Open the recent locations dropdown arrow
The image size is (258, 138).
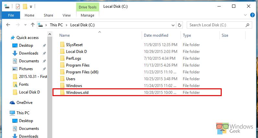pyautogui.click(x=25, y=25)
